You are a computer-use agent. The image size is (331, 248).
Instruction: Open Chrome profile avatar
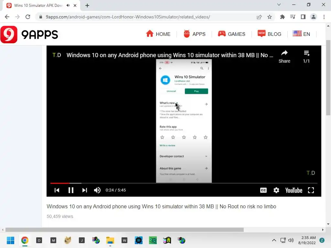tap(314, 17)
